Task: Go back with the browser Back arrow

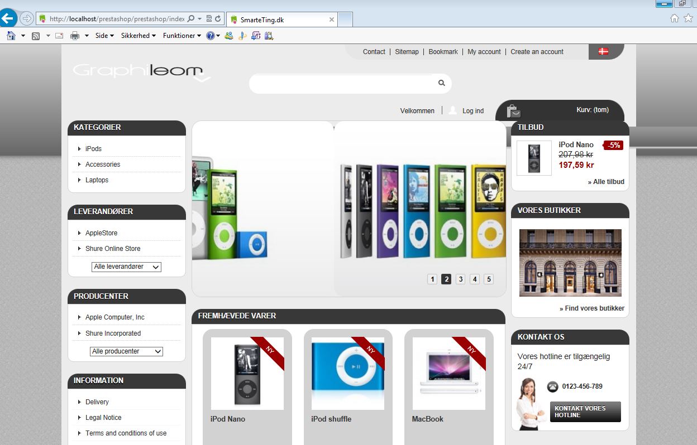Action: [x=8, y=18]
